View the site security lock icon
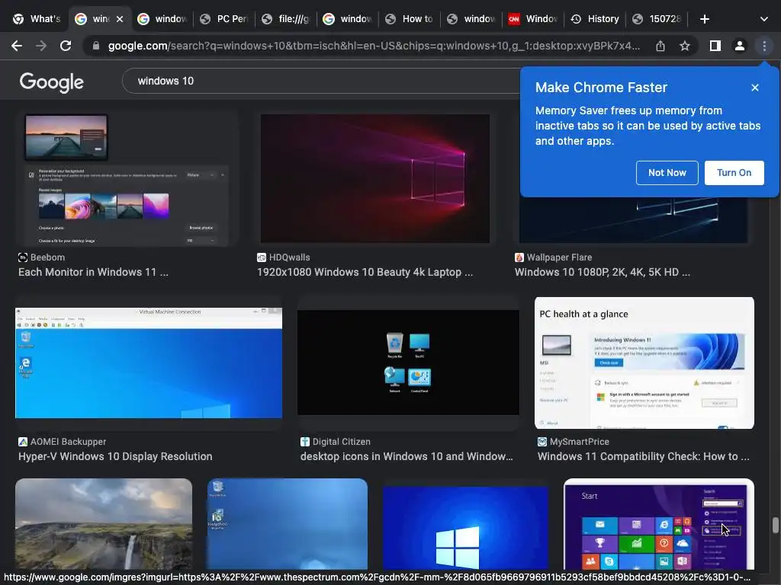This screenshot has height=585, width=781. tap(96, 46)
